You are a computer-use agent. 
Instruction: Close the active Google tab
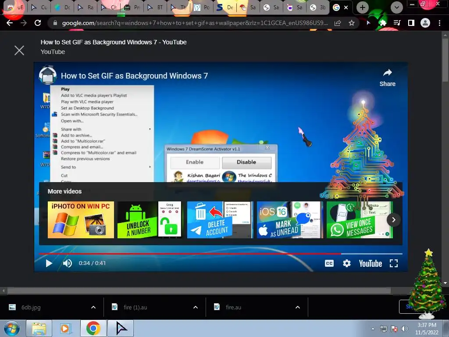coord(346,7)
